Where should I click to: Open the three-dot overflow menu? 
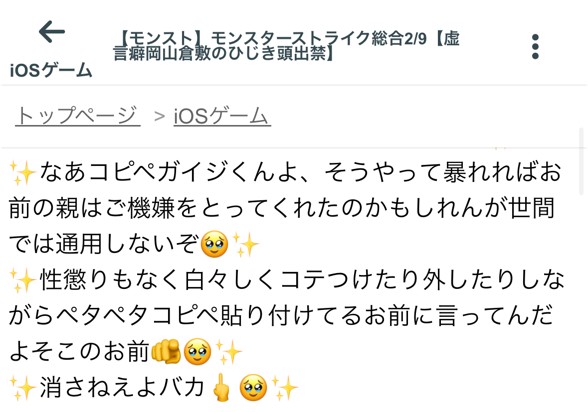535,46
